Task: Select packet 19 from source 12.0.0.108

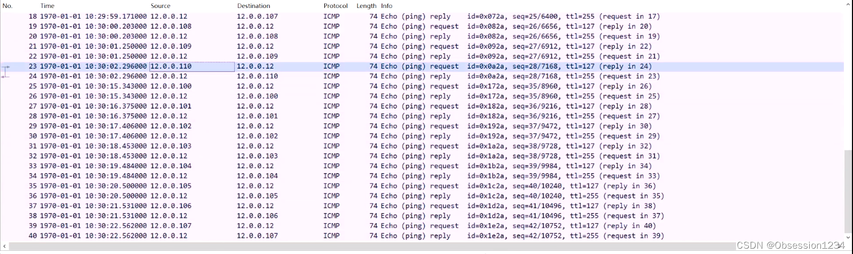Action: [x=422, y=26]
